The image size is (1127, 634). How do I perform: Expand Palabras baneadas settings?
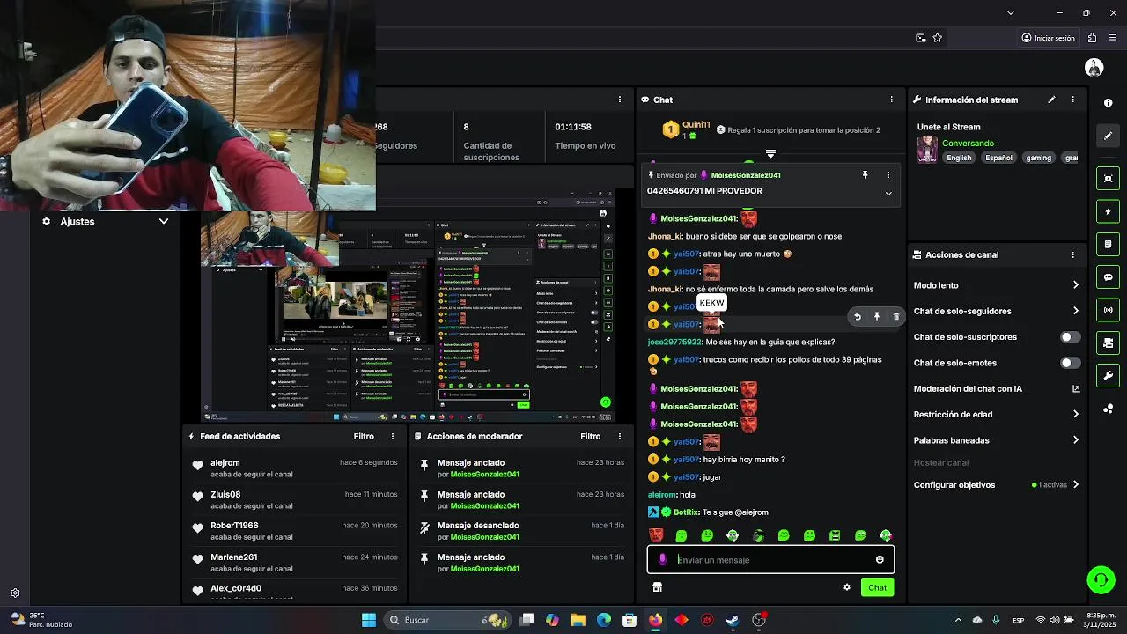pyautogui.click(x=1075, y=440)
